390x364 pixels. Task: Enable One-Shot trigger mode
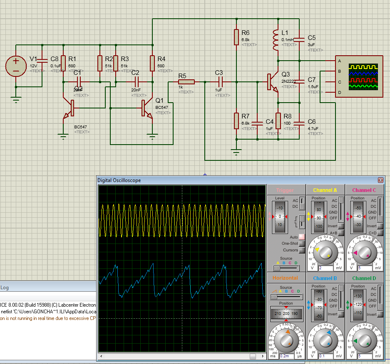click(x=302, y=243)
